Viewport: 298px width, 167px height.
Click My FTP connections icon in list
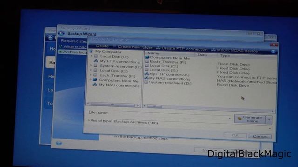(146, 74)
